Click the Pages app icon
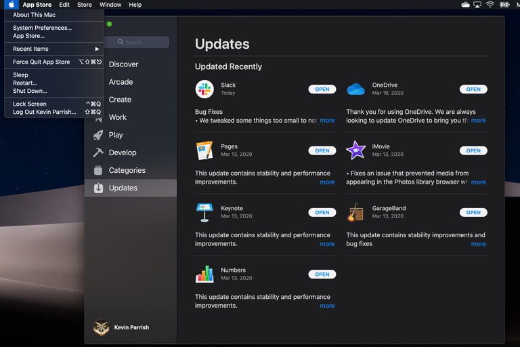This screenshot has width=520, height=347. click(204, 150)
